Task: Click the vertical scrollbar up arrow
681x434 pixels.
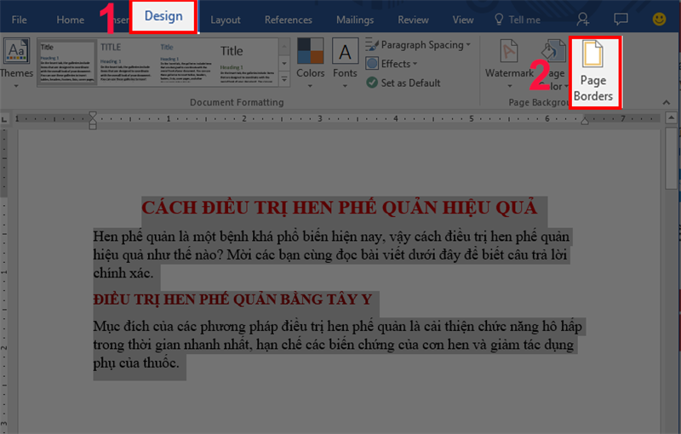Action: point(671,117)
